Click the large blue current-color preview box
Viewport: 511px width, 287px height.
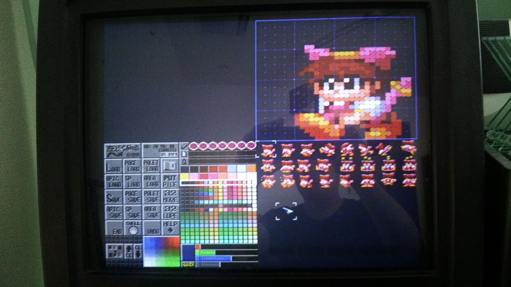tap(188, 253)
